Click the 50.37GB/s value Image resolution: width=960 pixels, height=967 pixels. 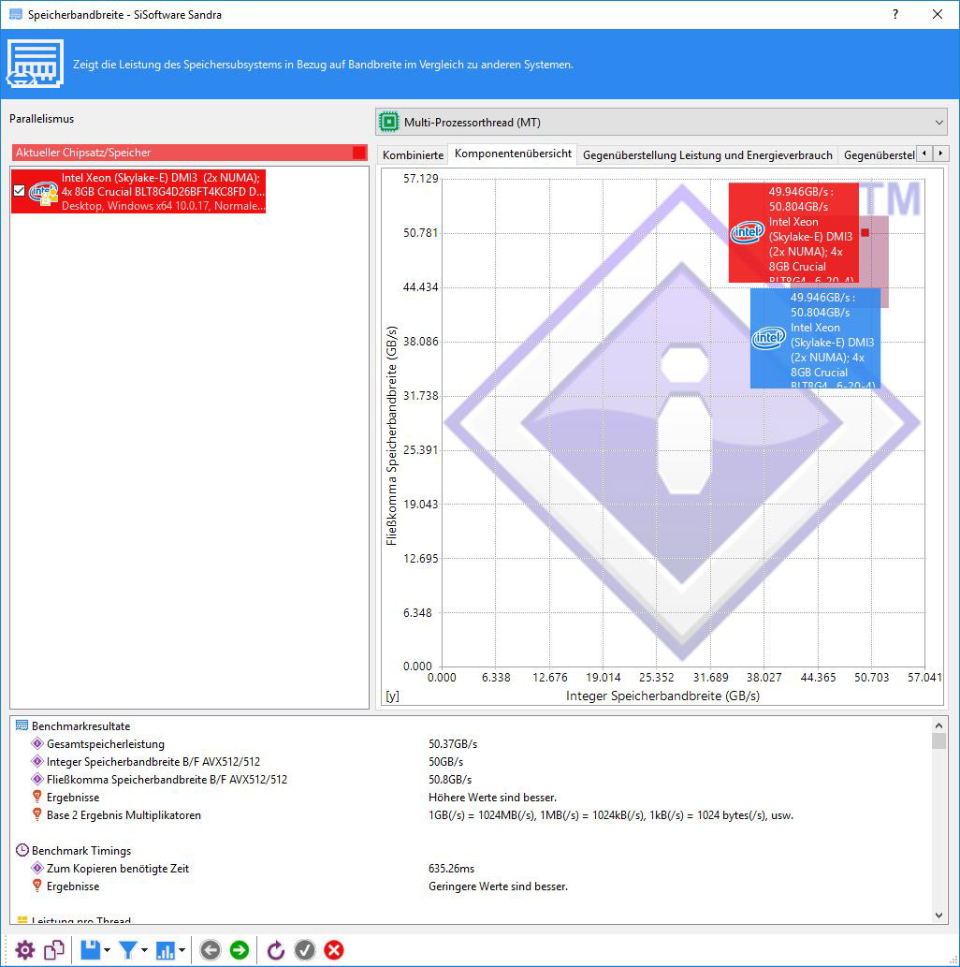[453, 744]
